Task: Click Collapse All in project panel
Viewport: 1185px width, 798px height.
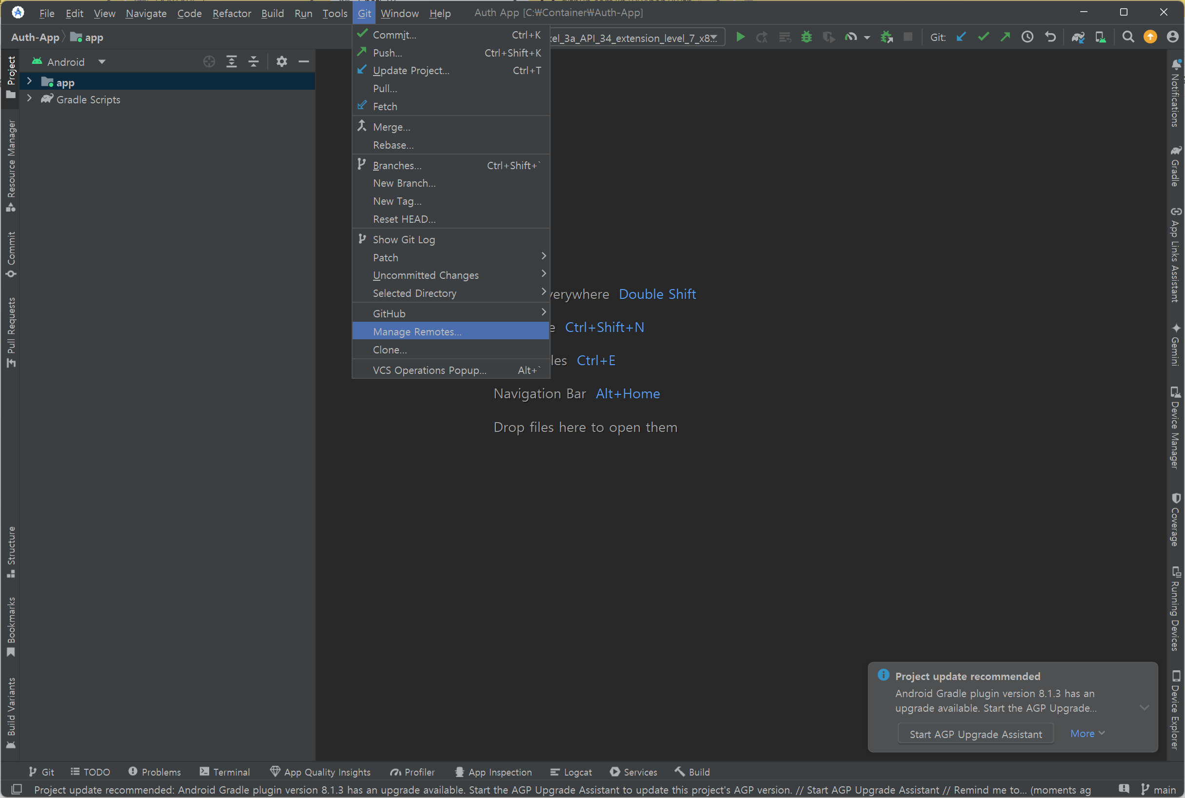Action: [254, 61]
